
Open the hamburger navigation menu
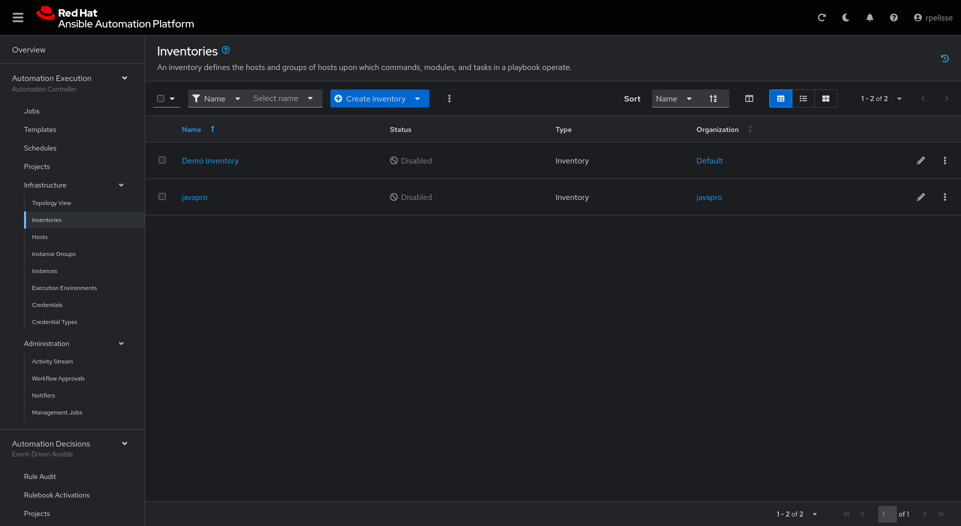18,17
